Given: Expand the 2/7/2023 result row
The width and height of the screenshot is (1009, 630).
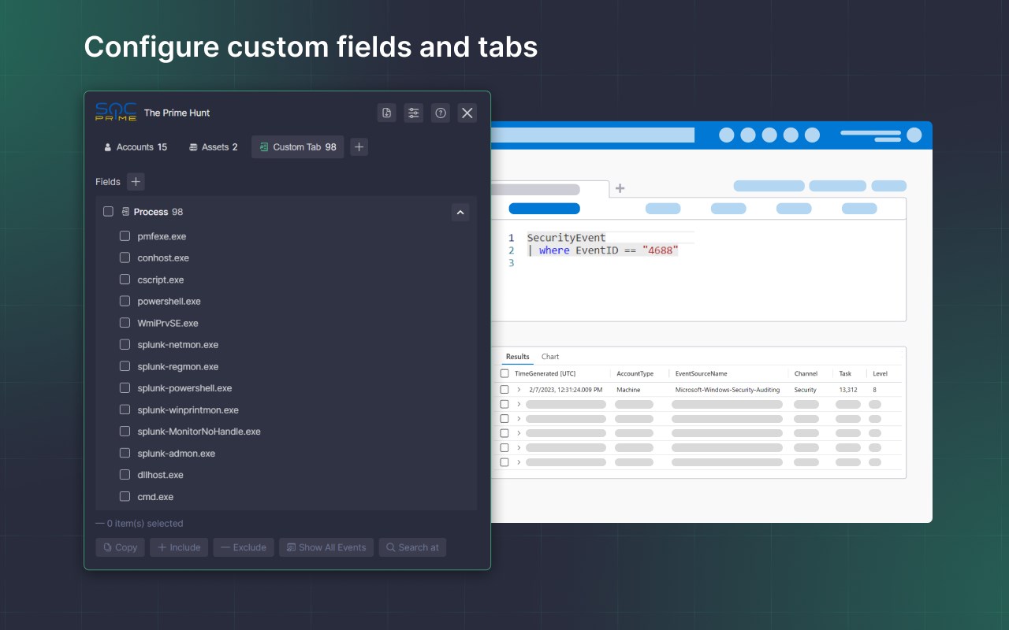Looking at the screenshot, I should 519,390.
